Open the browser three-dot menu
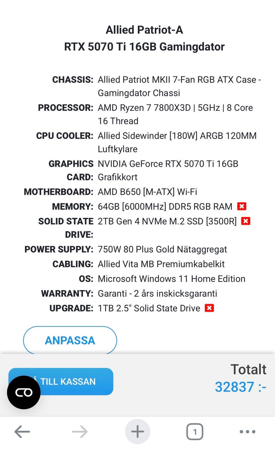 (x=247, y=431)
